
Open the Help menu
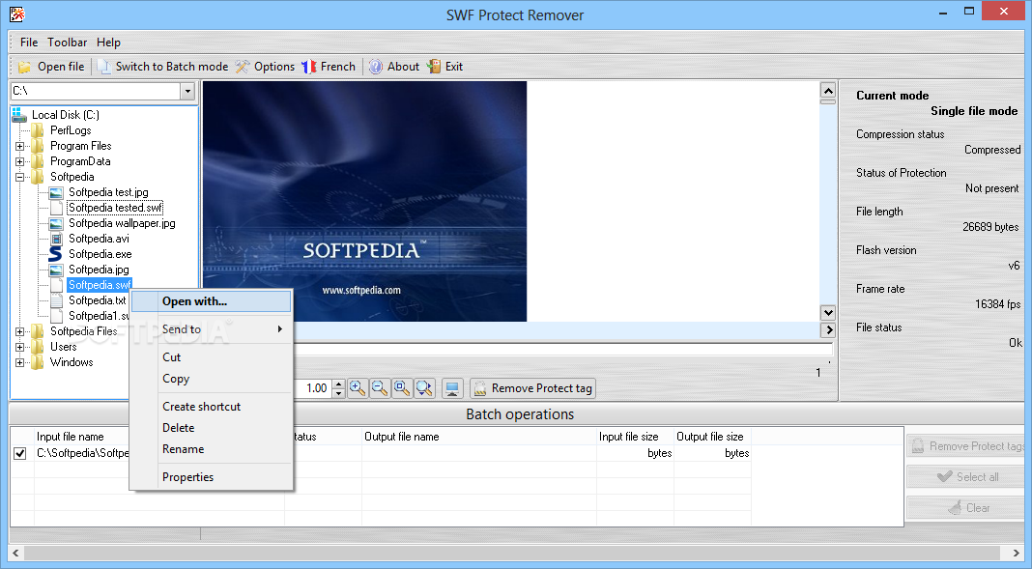point(108,43)
